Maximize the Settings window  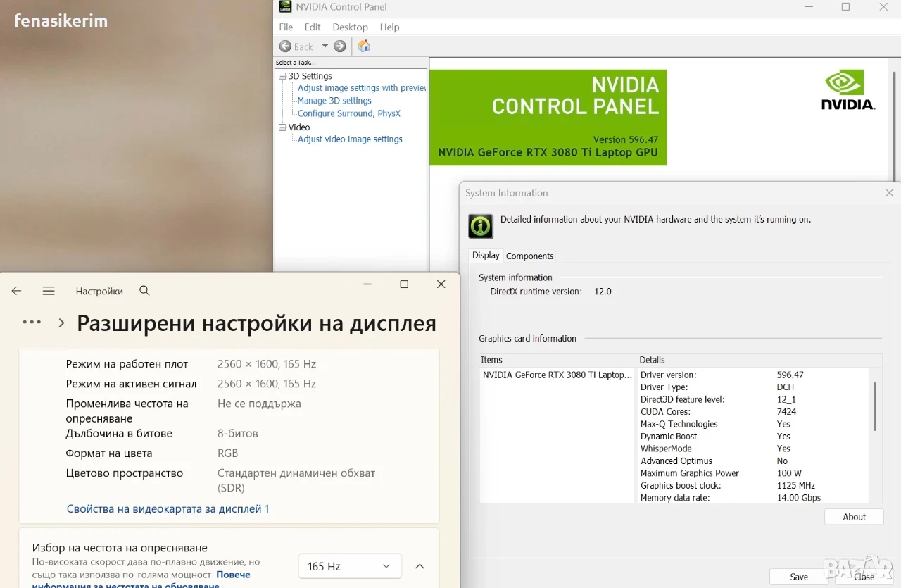point(404,284)
